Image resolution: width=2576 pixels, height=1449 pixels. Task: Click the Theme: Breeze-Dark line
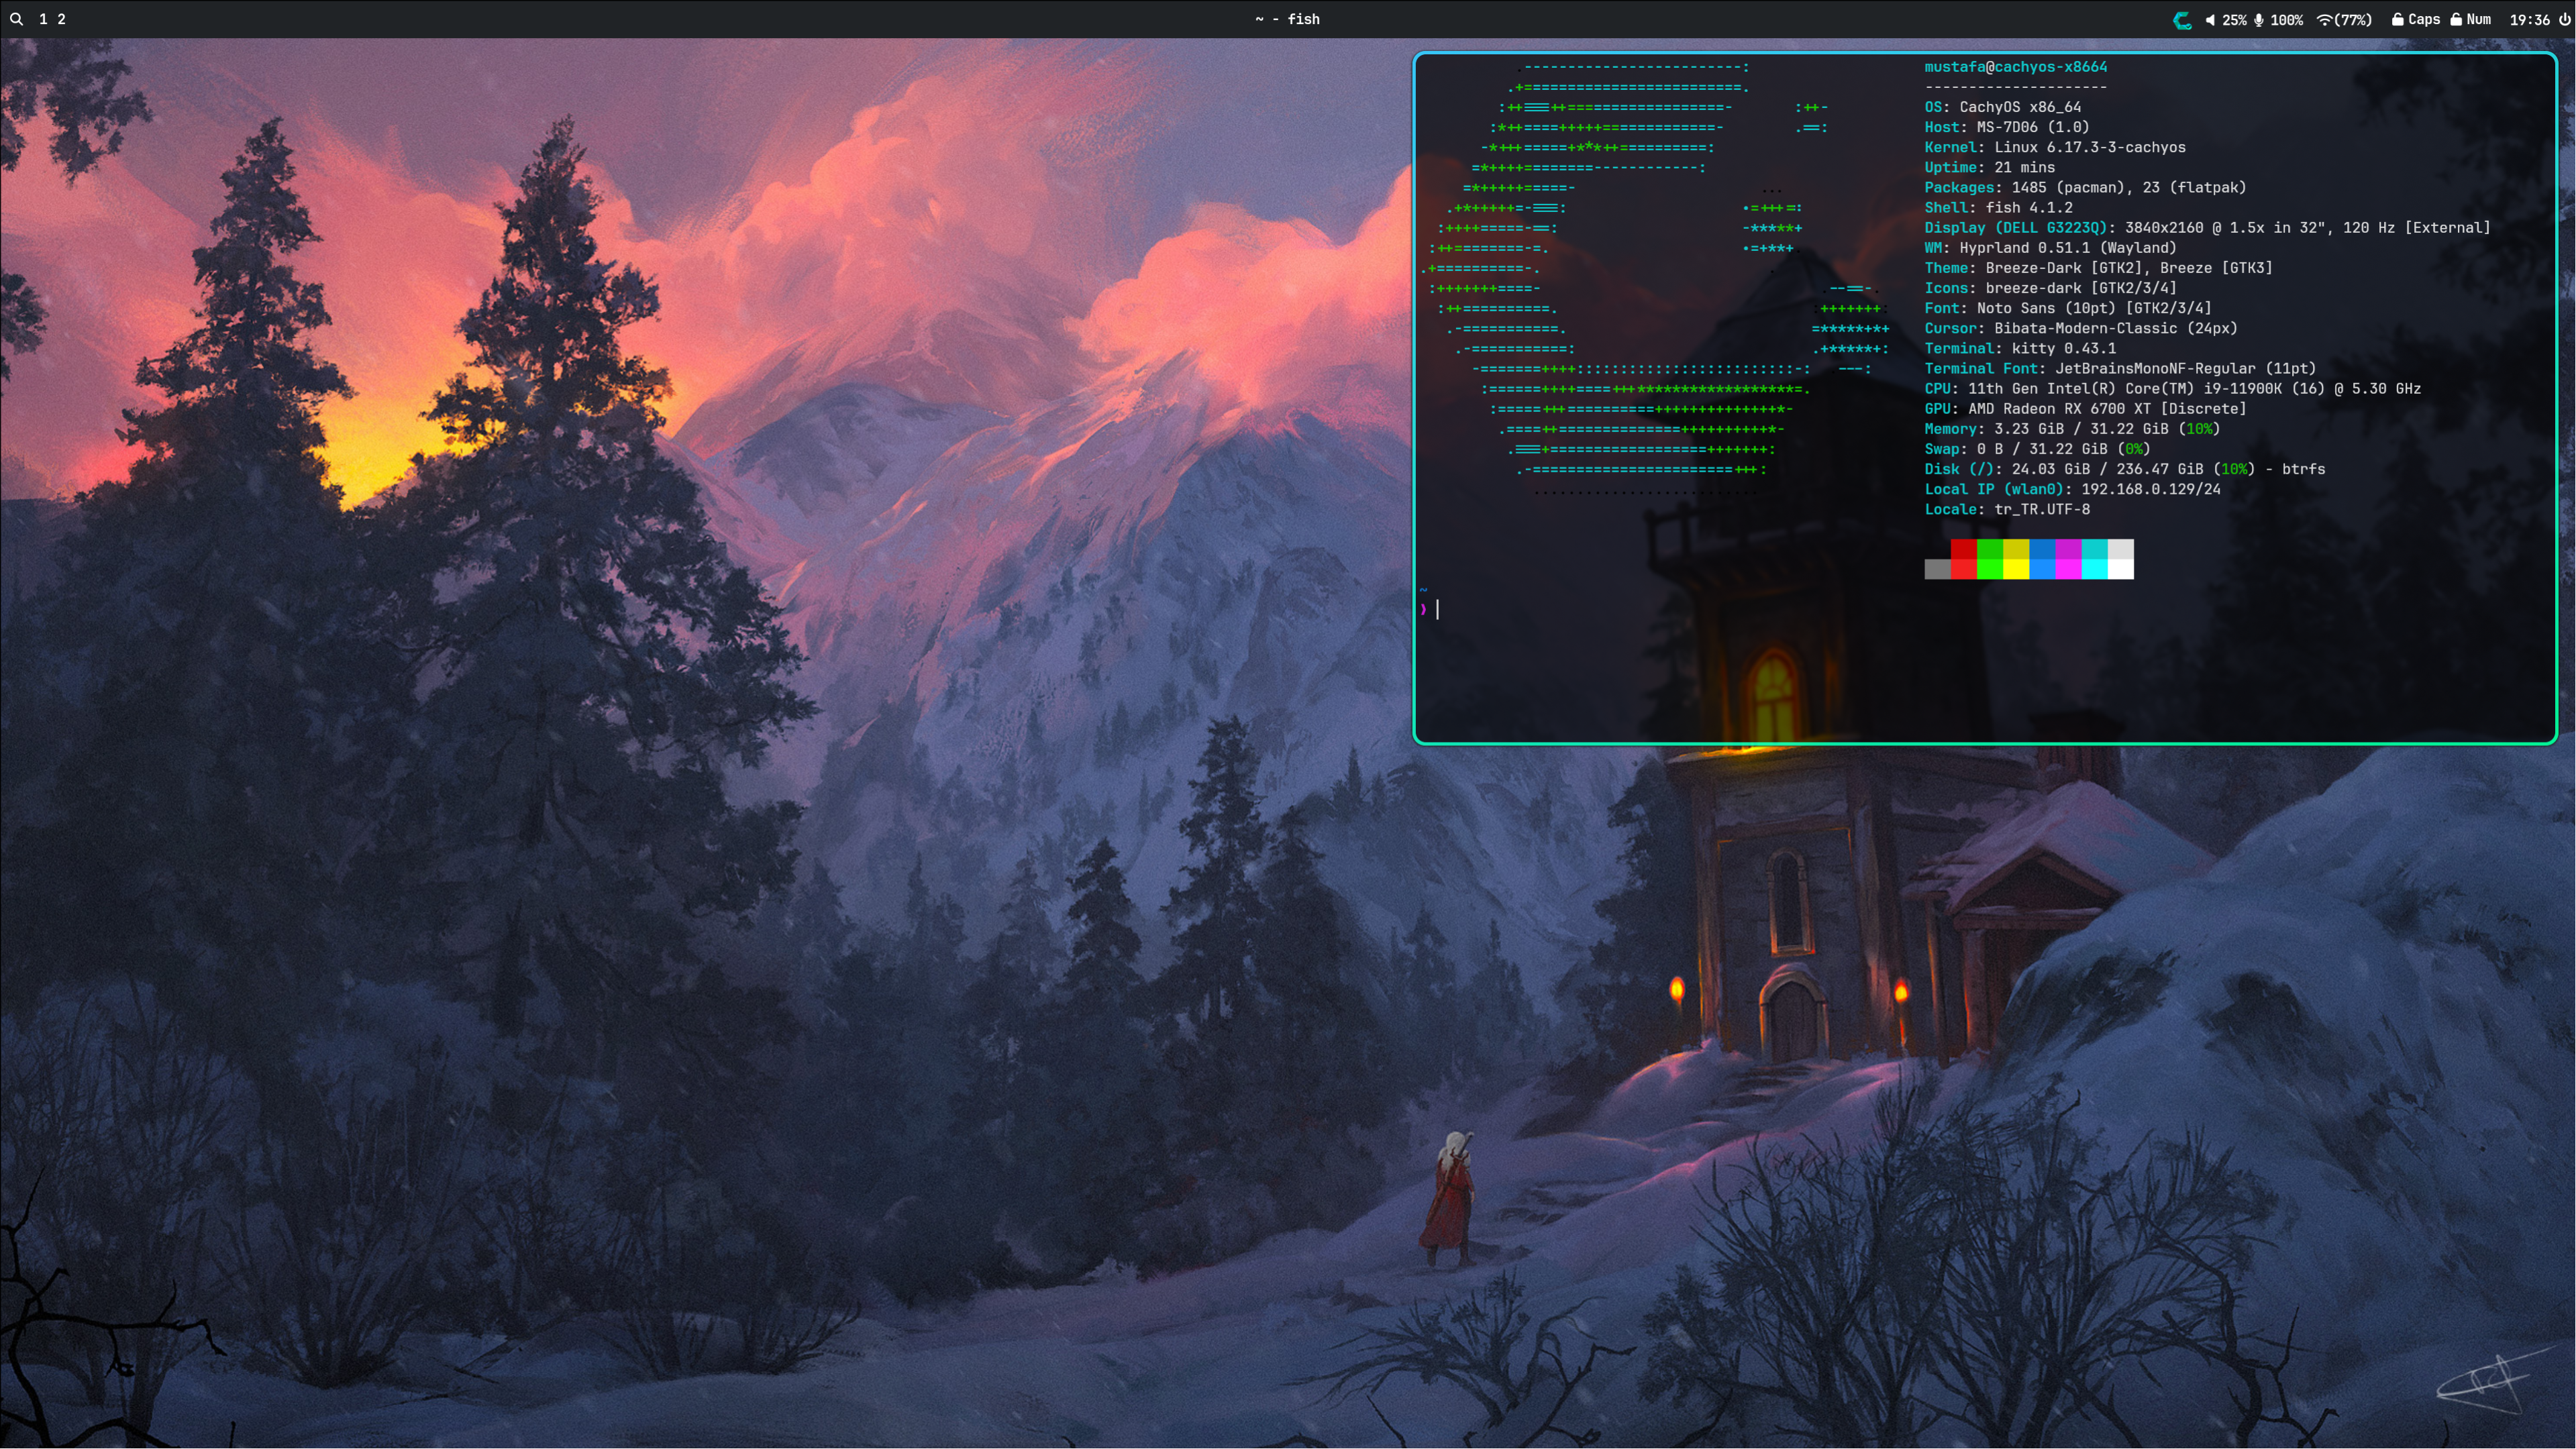[2098, 267]
